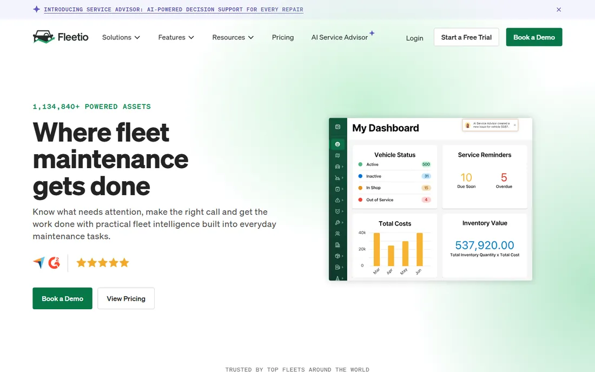Click the Jun bar in Total Costs chart
Screen dimensions: 595x372
pyautogui.click(x=419, y=249)
